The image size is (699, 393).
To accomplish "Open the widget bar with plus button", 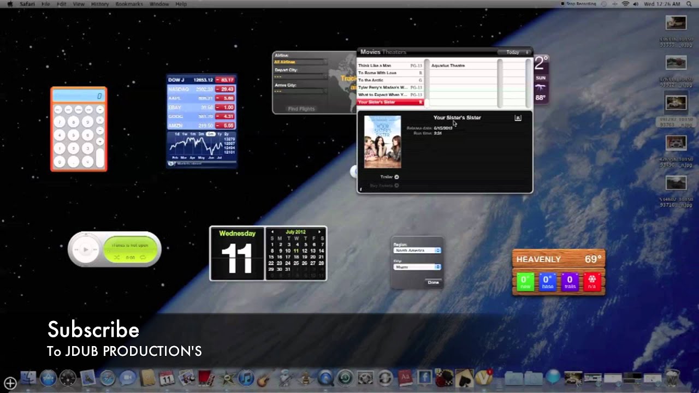I will point(10,384).
